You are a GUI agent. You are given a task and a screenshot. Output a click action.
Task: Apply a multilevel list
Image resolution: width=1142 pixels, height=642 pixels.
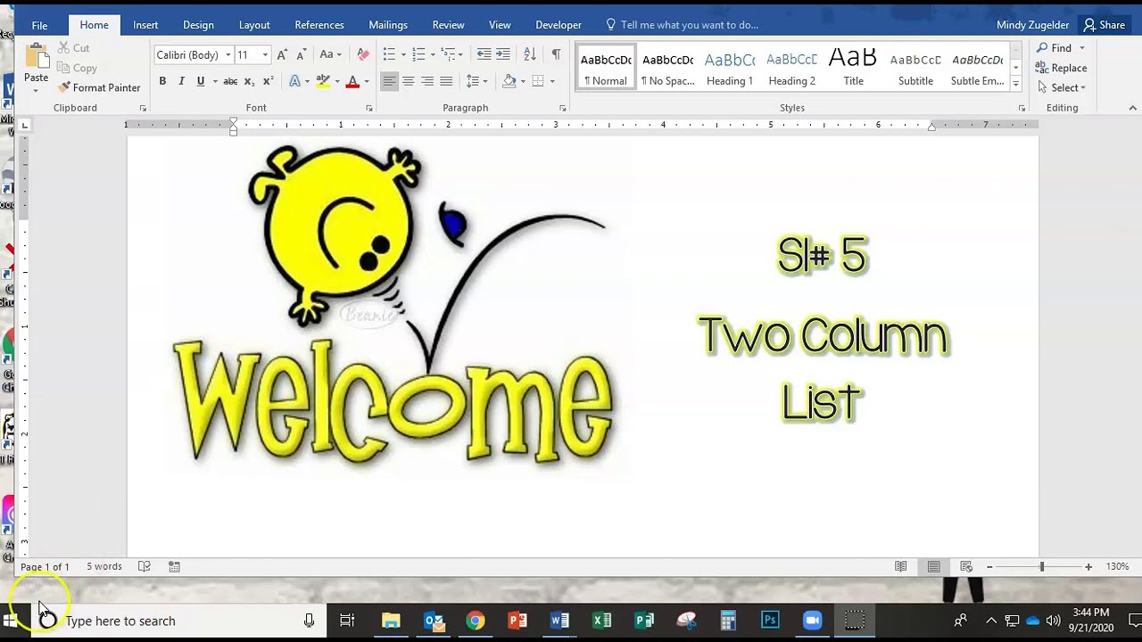[448, 54]
